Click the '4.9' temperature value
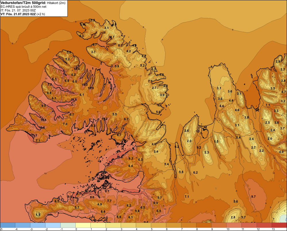The image size is (287, 231). (100, 205)
